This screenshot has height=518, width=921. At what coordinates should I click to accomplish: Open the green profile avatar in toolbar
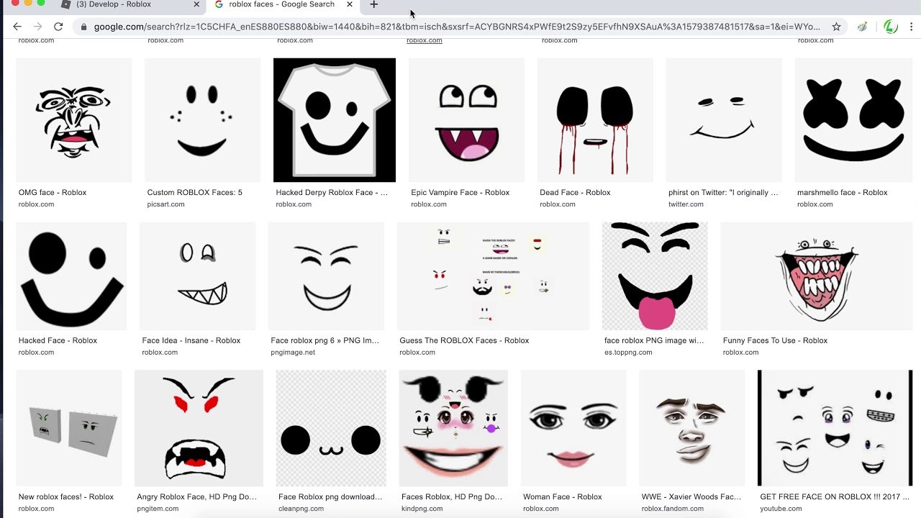tap(891, 27)
